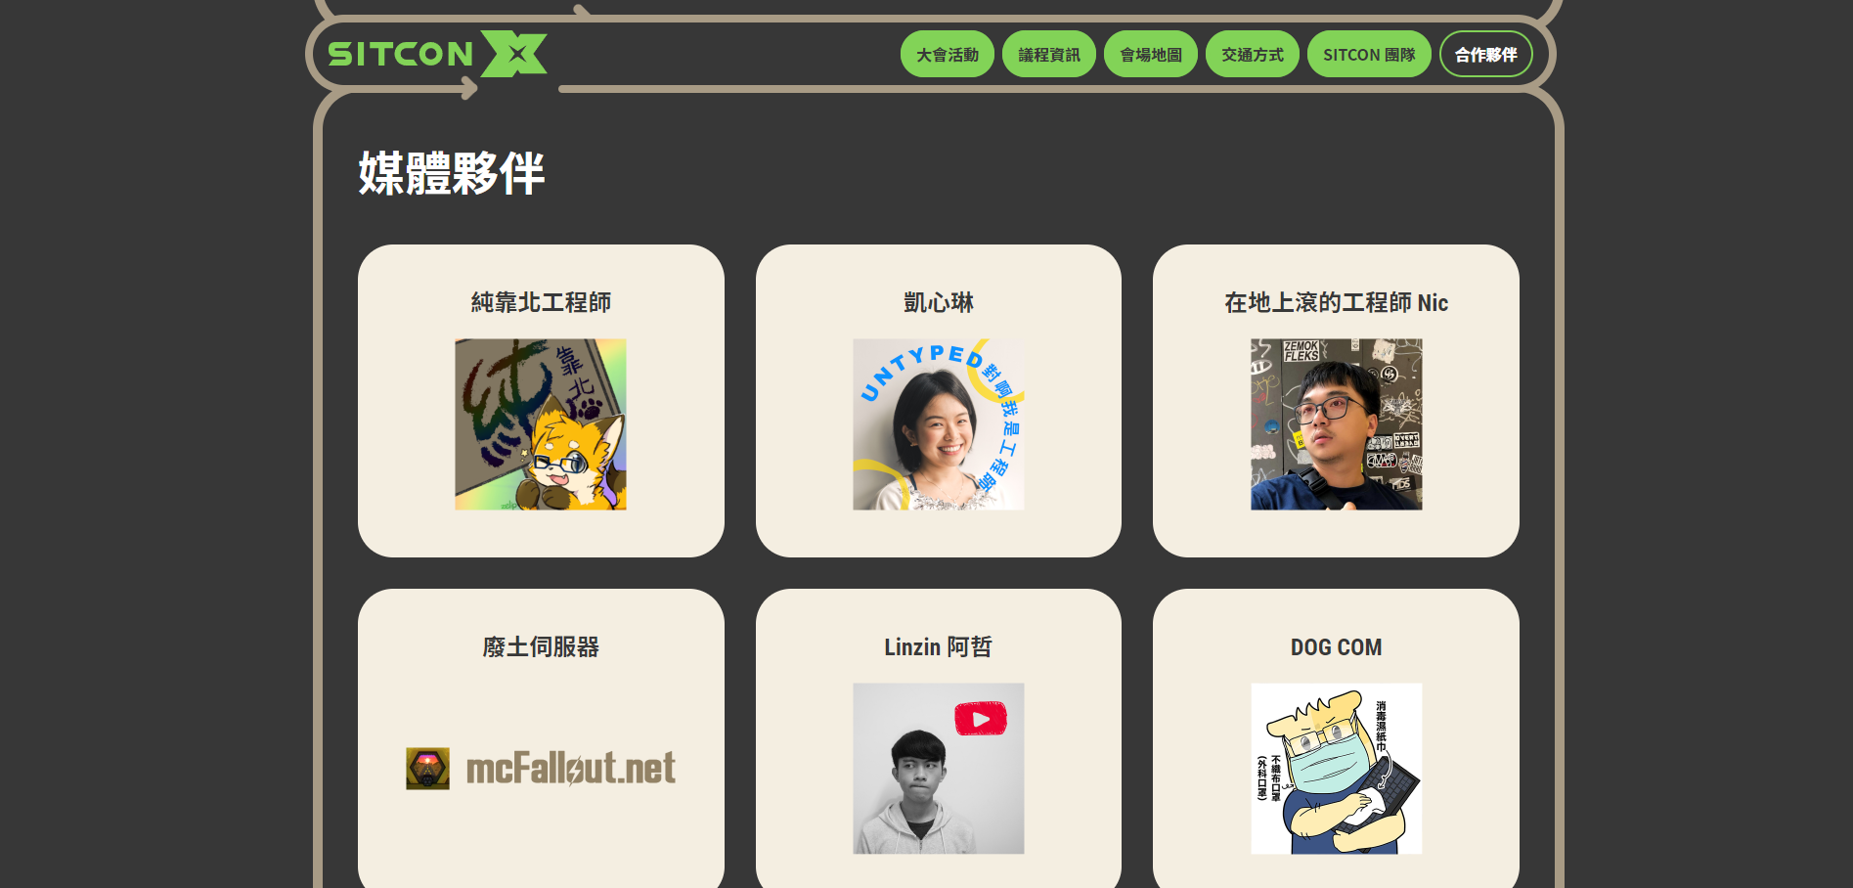Click the Linzin 阿哲 card title
This screenshot has height=888, width=1853.
click(939, 646)
